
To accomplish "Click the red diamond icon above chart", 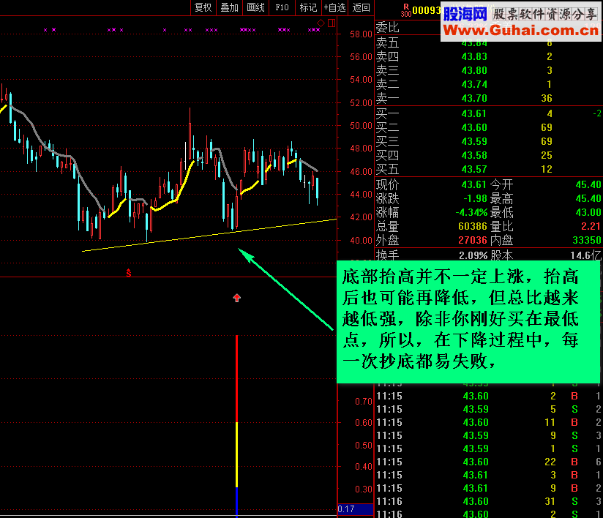I will pos(321,23).
